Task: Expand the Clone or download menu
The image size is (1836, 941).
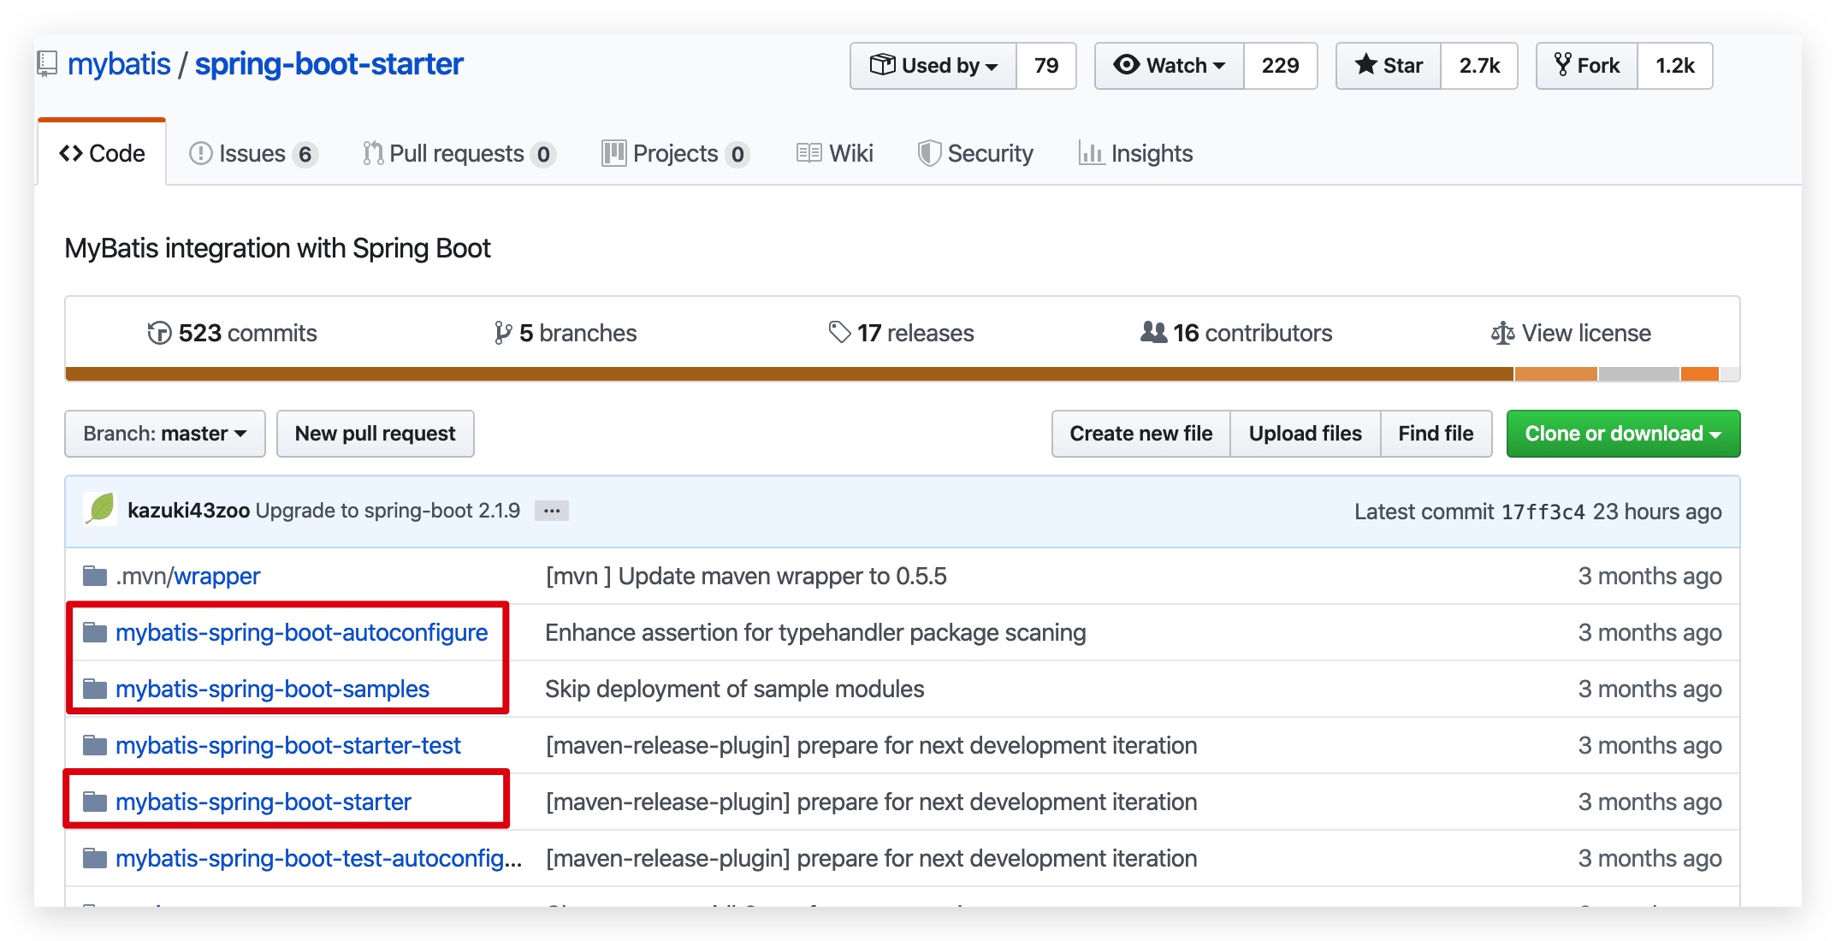Action: click(1623, 434)
